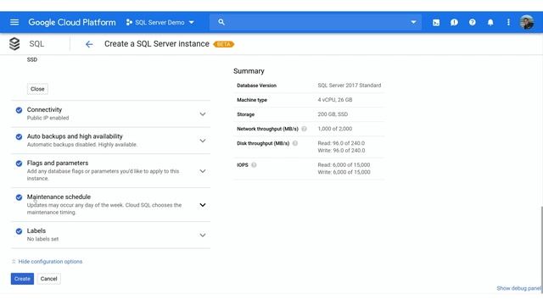Click the Cancel button

(x=49, y=279)
